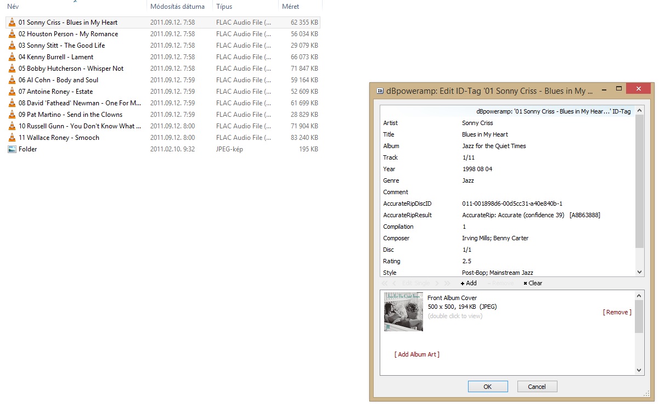Edit the Title value Blues in My Heart
The image size is (659, 407).
485,134
